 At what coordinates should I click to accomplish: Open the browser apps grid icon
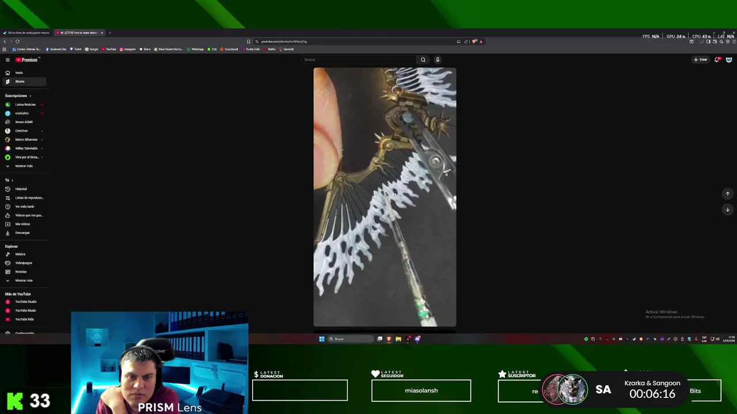[5, 49]
